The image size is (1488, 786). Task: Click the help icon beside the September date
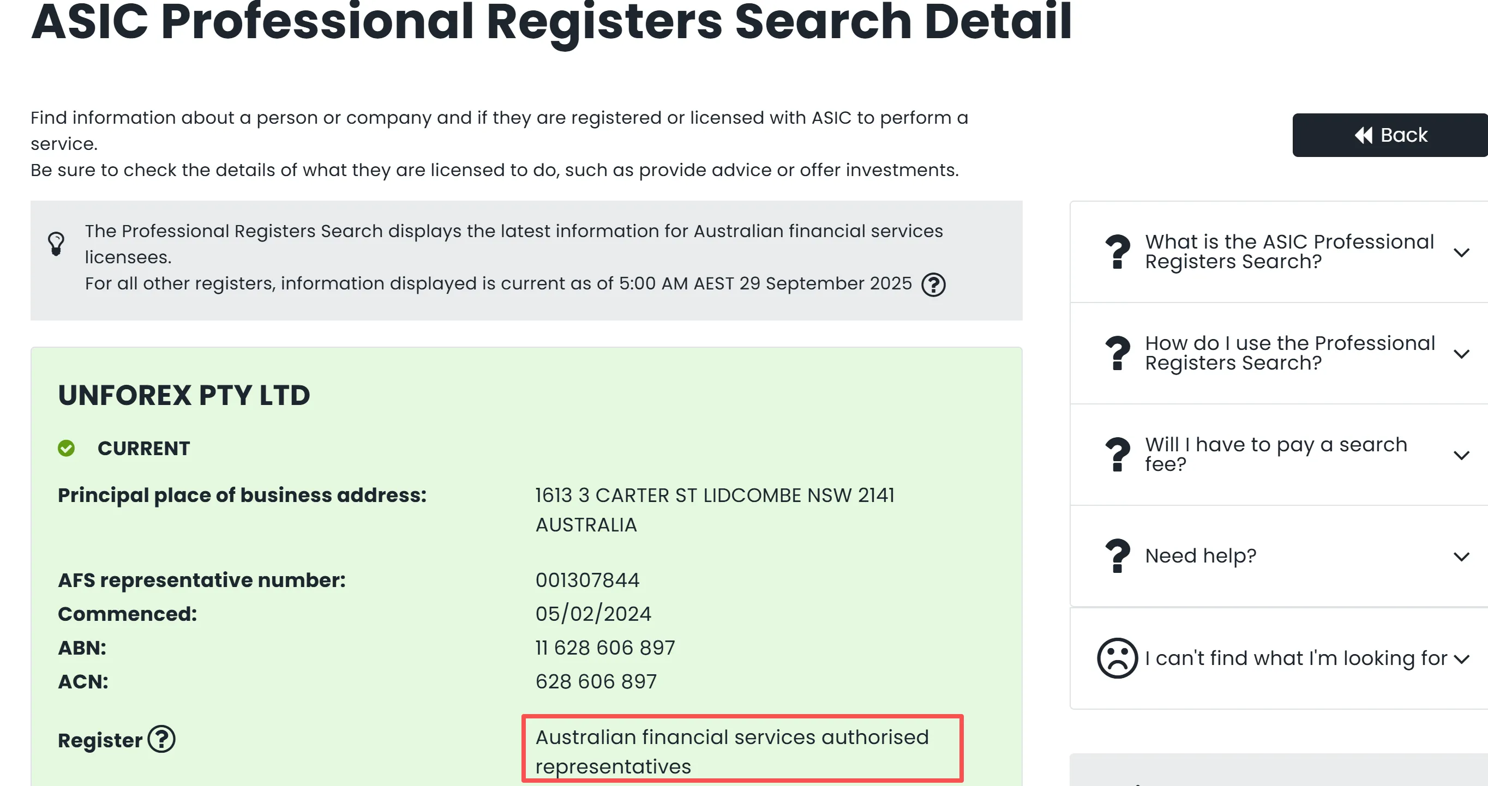click(x=933, y=285)
